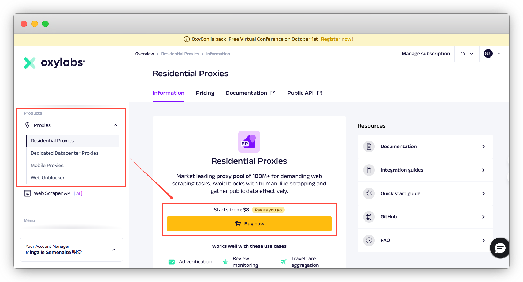Screen dimensions: 523x282
Task: Click the Resources heading
Action: click(x=372, y=126)
